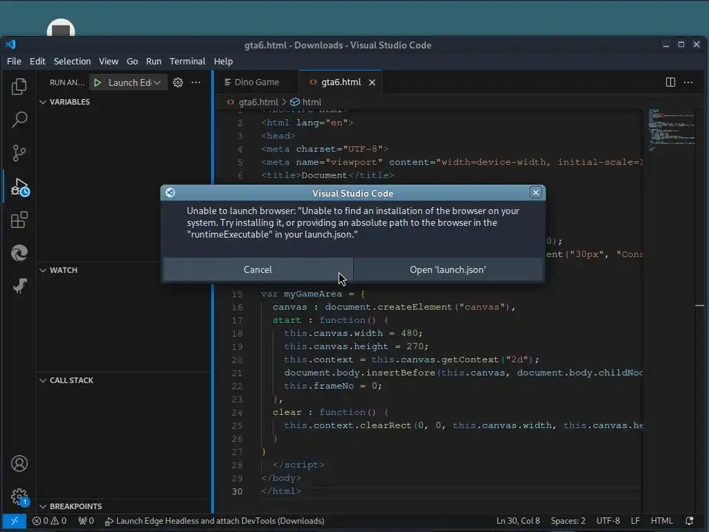
Task: Click 'Ln 30, Col 8' cursor position
Action: tap(518, 521)
